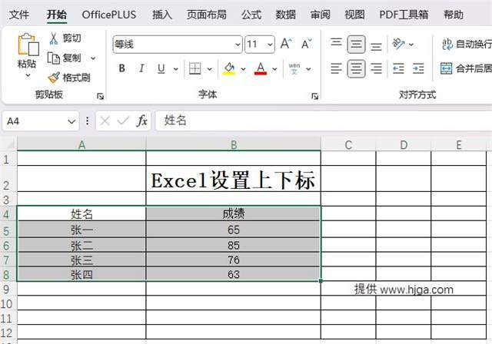Toggle underline formatting
The width and height of the screenshot is (492, 344).
click(161, 68)
